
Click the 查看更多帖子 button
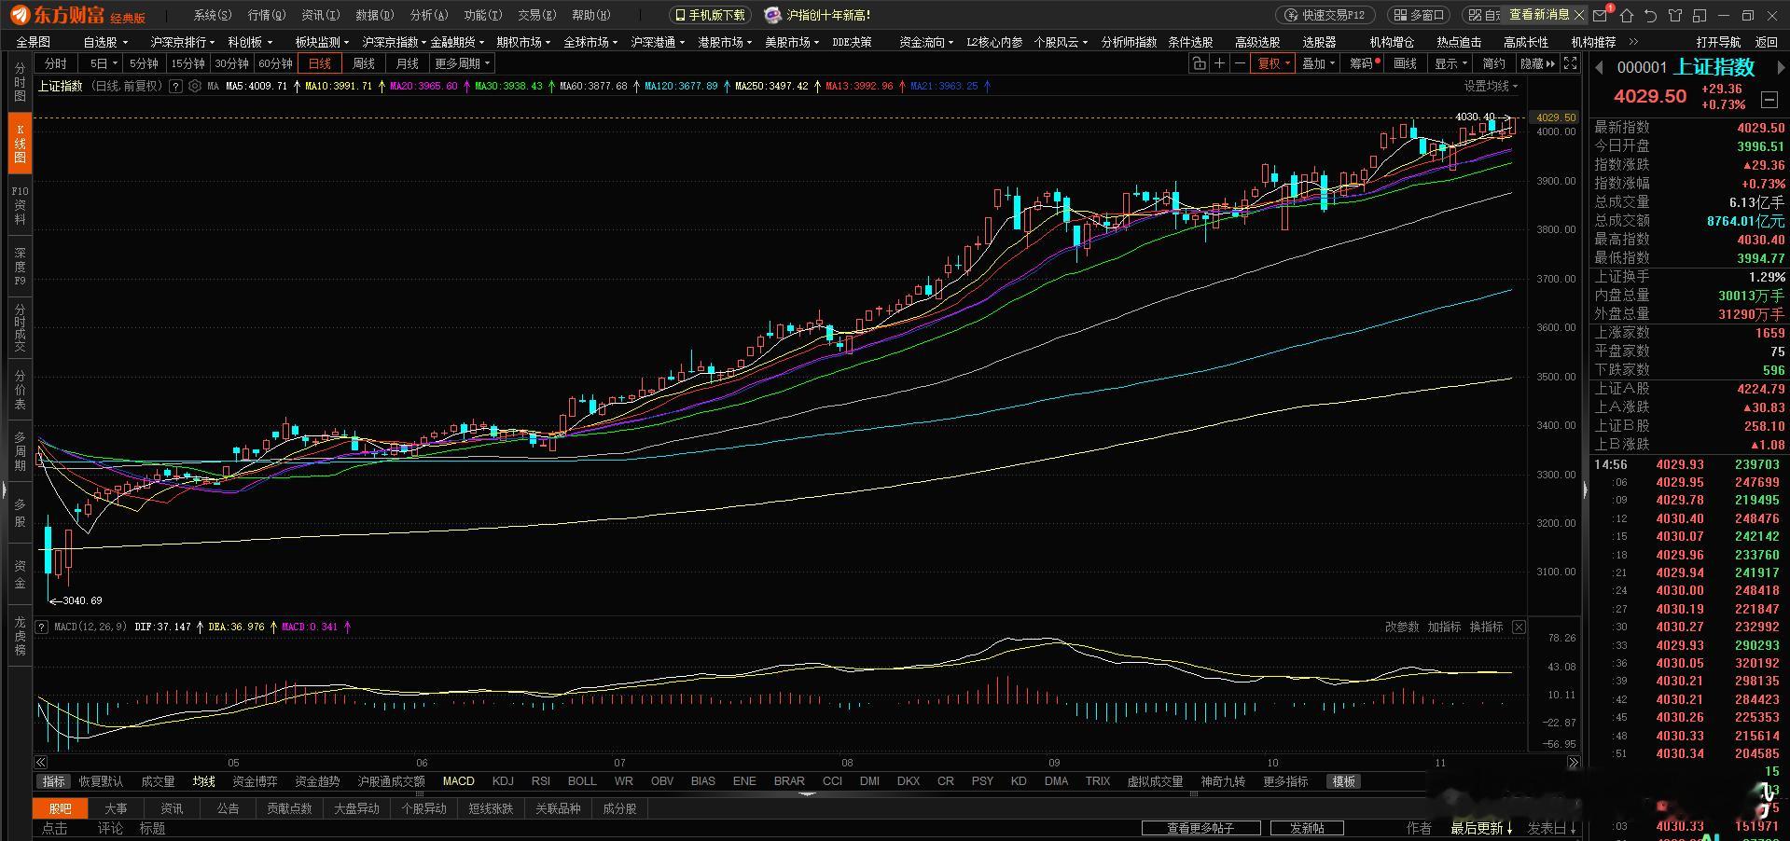[x=1201, y=828]
